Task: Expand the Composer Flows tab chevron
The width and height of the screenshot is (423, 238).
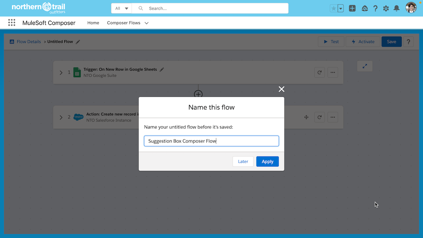Action: 146,23
